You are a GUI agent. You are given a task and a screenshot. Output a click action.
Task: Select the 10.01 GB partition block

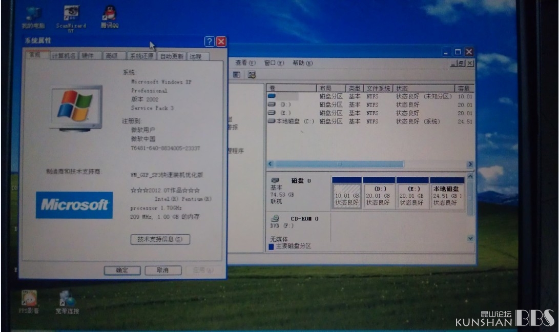pos(347,193)
